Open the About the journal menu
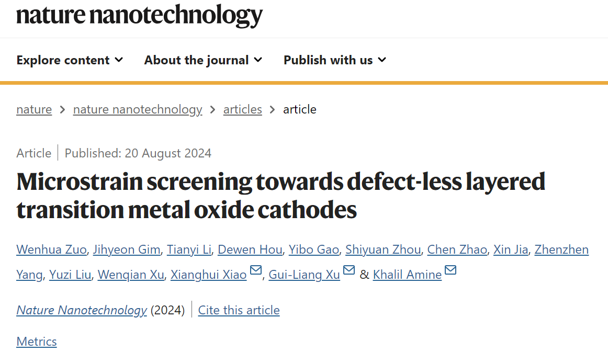Viewport: 608px width, 363px height. [x=203, y=60]
